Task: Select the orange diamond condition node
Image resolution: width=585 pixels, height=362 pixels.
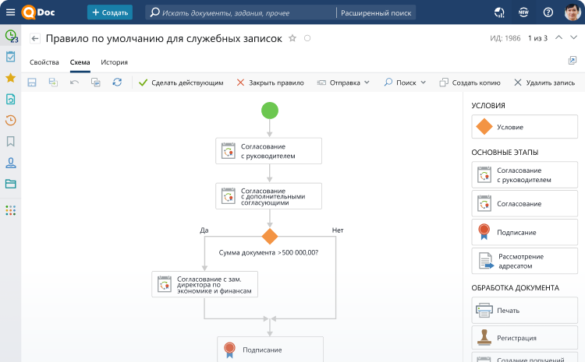Action: pos(270,237)
